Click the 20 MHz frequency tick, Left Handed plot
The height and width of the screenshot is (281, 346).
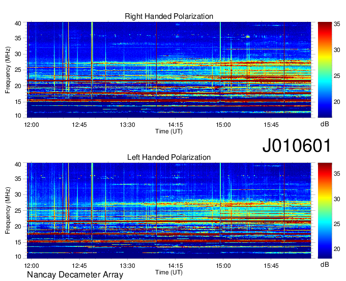tap(18, 227)
